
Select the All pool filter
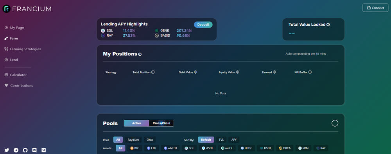118,140
